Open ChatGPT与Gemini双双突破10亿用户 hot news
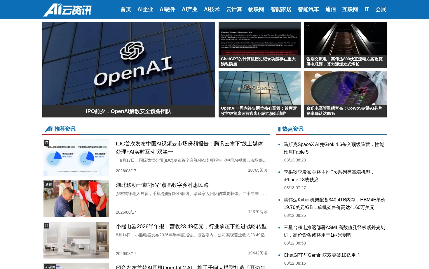 tap(322, 255)
